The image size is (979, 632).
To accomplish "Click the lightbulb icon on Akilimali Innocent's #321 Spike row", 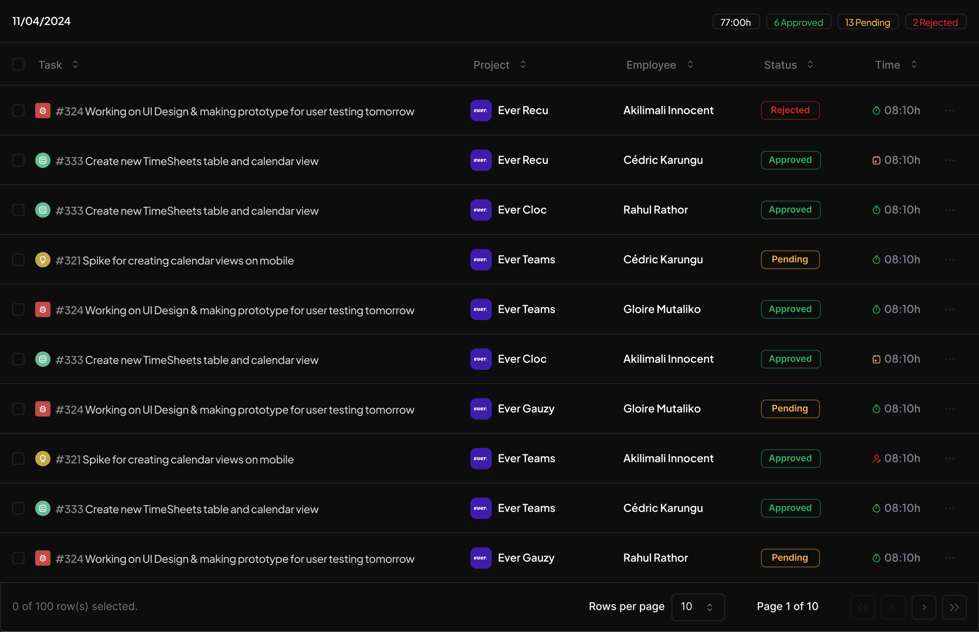I will pos(43,458).
